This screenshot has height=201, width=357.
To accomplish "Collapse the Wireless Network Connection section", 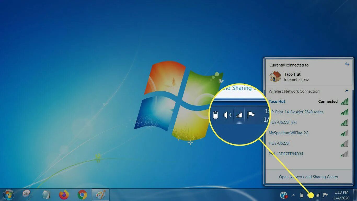I will pyautogui.click(x=347, y=91).
